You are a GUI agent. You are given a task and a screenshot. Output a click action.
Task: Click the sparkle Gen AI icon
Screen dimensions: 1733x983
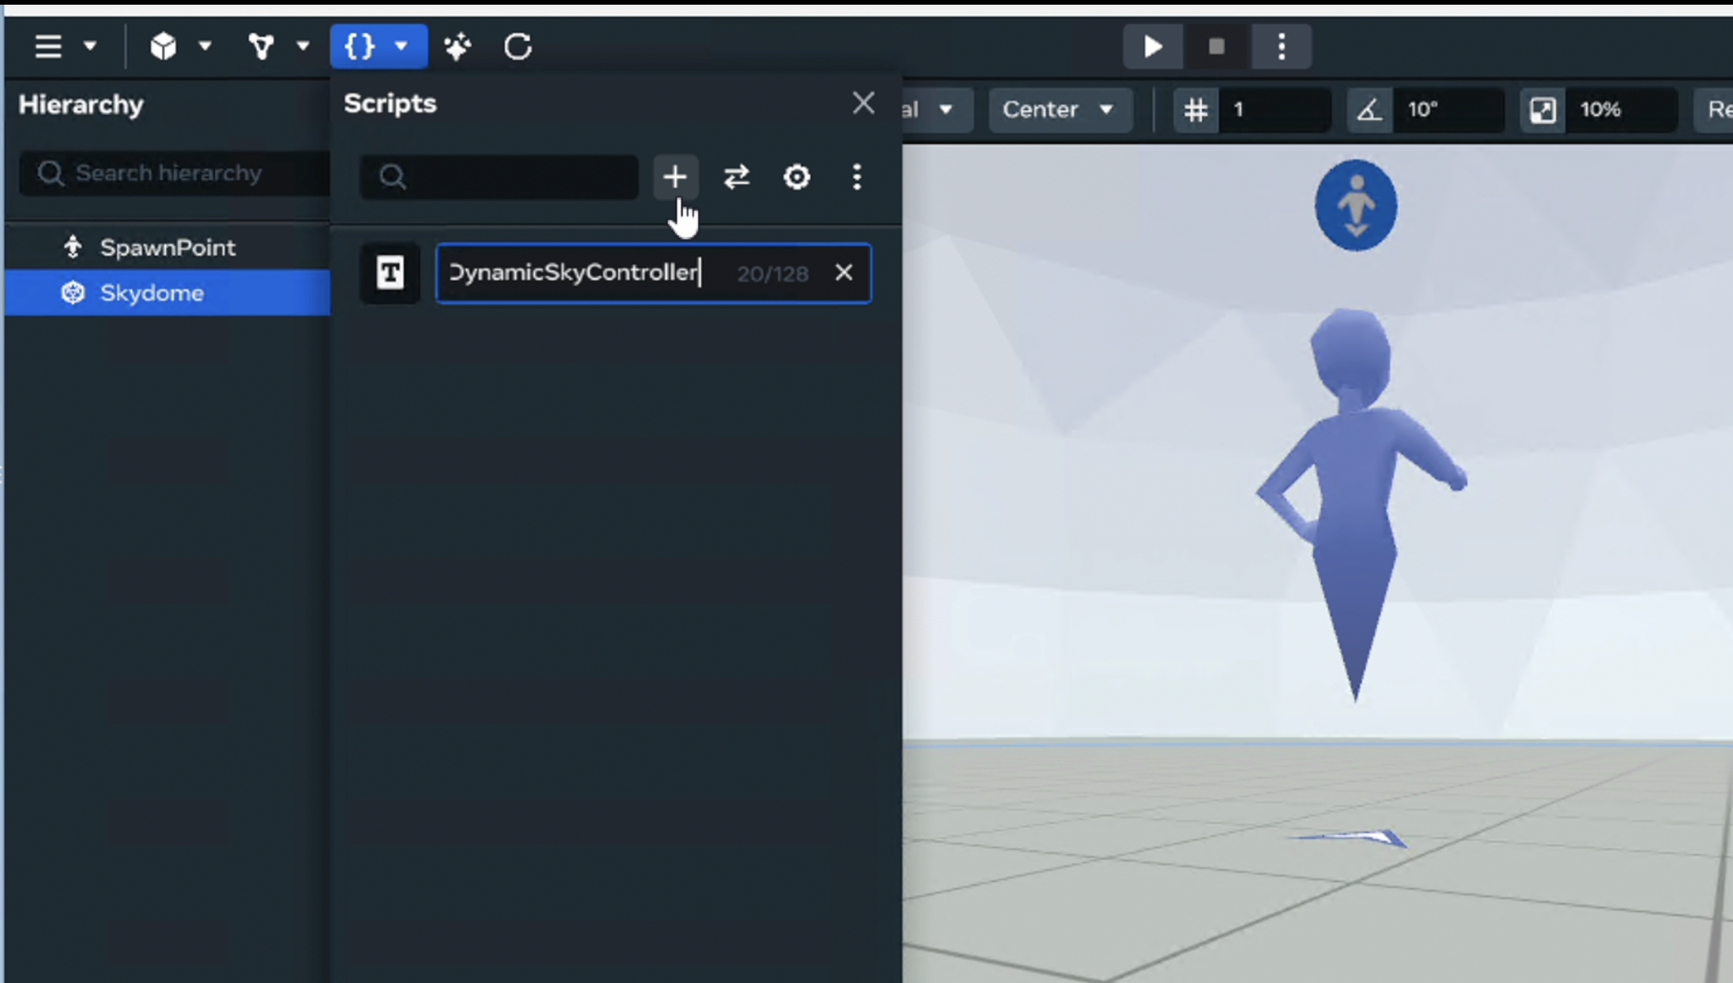(x=458, y=46)
